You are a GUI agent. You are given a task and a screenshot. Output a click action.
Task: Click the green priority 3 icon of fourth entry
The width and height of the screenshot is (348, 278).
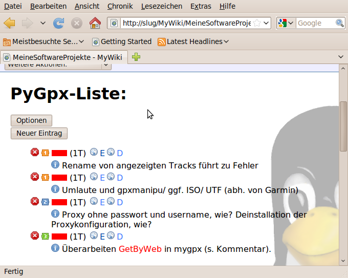coord(45,236)
